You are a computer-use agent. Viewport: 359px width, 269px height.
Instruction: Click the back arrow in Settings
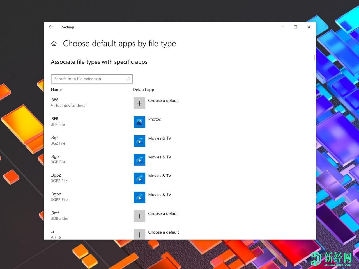pyautogui.click(x=51, y=27)
